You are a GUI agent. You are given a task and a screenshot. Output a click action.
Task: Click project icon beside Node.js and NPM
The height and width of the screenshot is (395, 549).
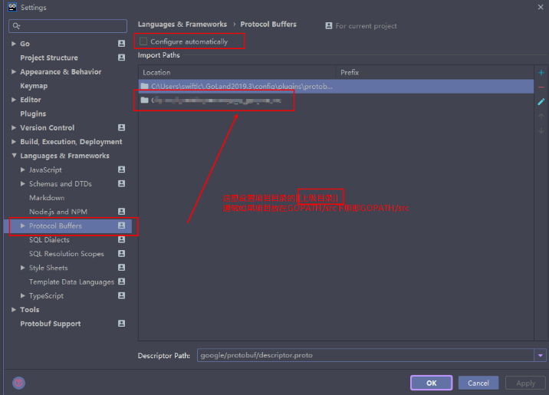121,212
